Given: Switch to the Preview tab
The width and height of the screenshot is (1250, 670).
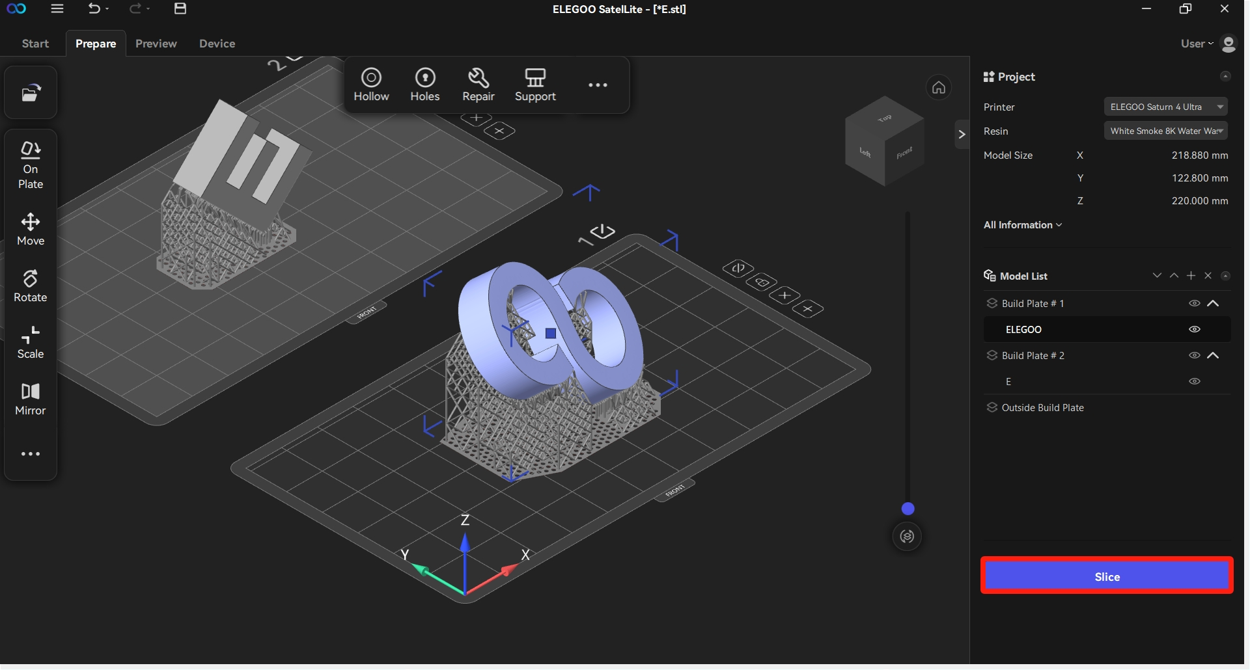Looking at the screenshot, I should pyautogui.click(x=156, y=44).
